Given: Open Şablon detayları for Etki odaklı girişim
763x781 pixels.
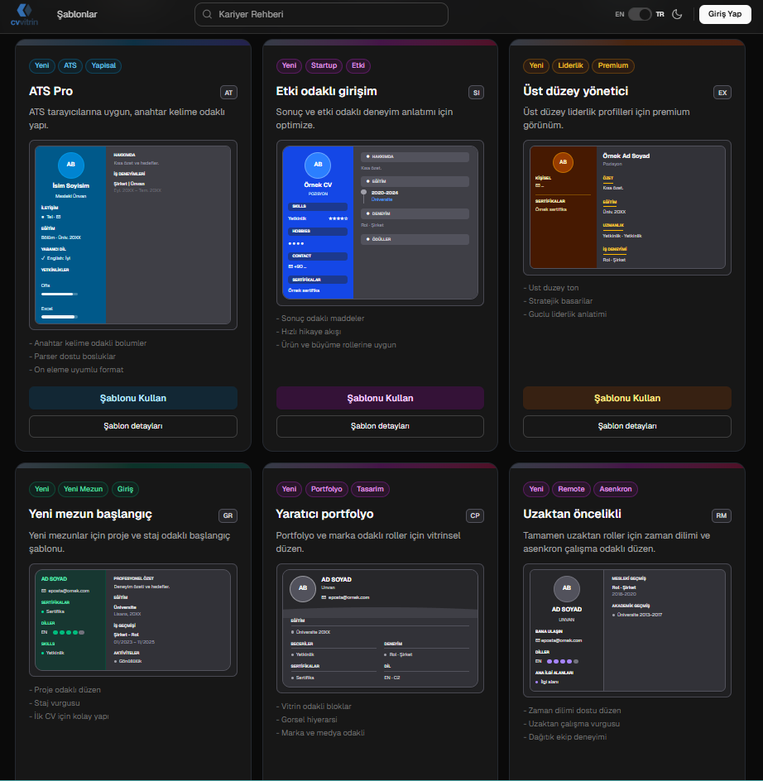Looking at the screenshot, I should pyautogui.click(x=380, y=426).
